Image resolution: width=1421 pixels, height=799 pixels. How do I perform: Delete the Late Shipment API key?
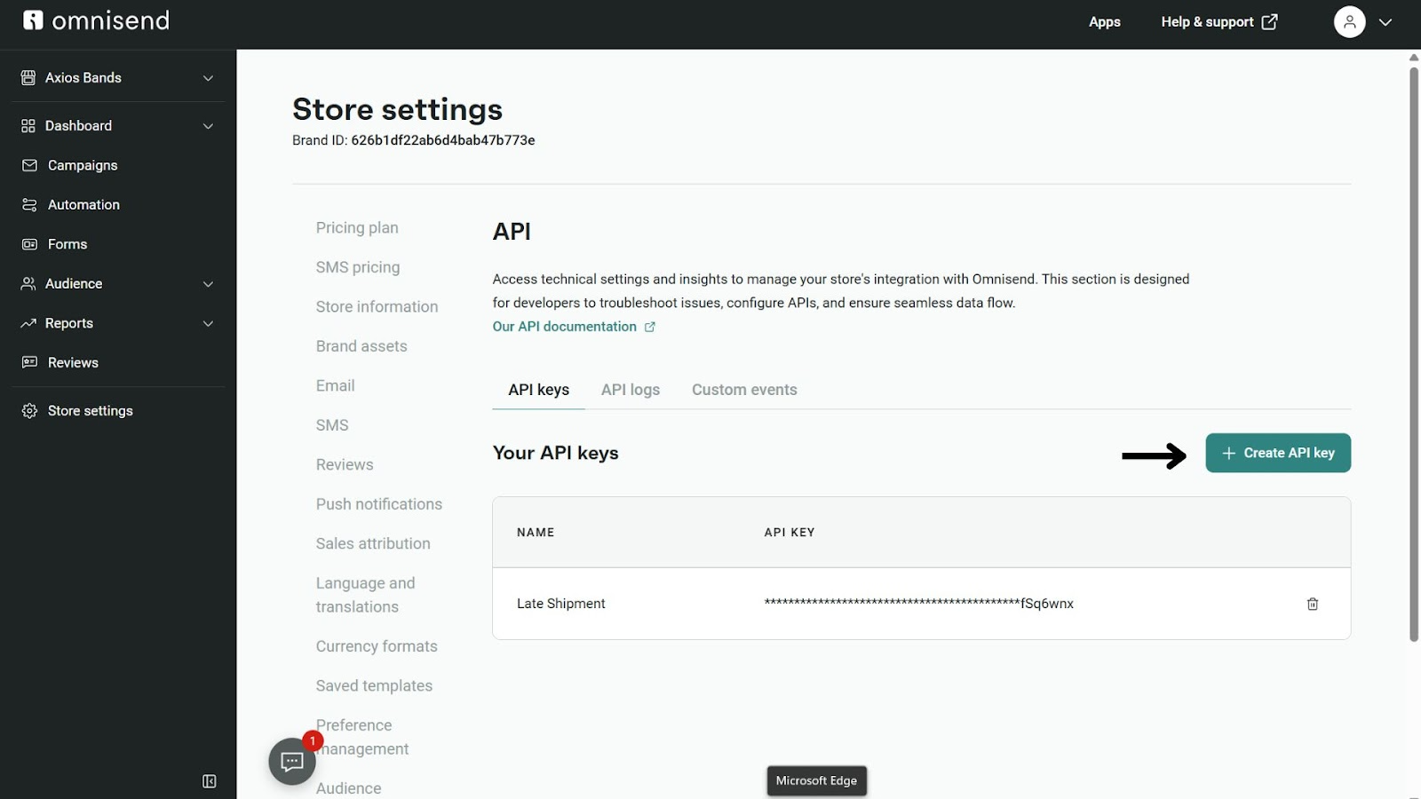[x=1313, y=604]
